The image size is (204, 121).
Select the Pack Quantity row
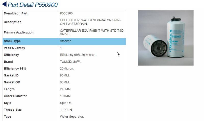(x=64, y=48)
